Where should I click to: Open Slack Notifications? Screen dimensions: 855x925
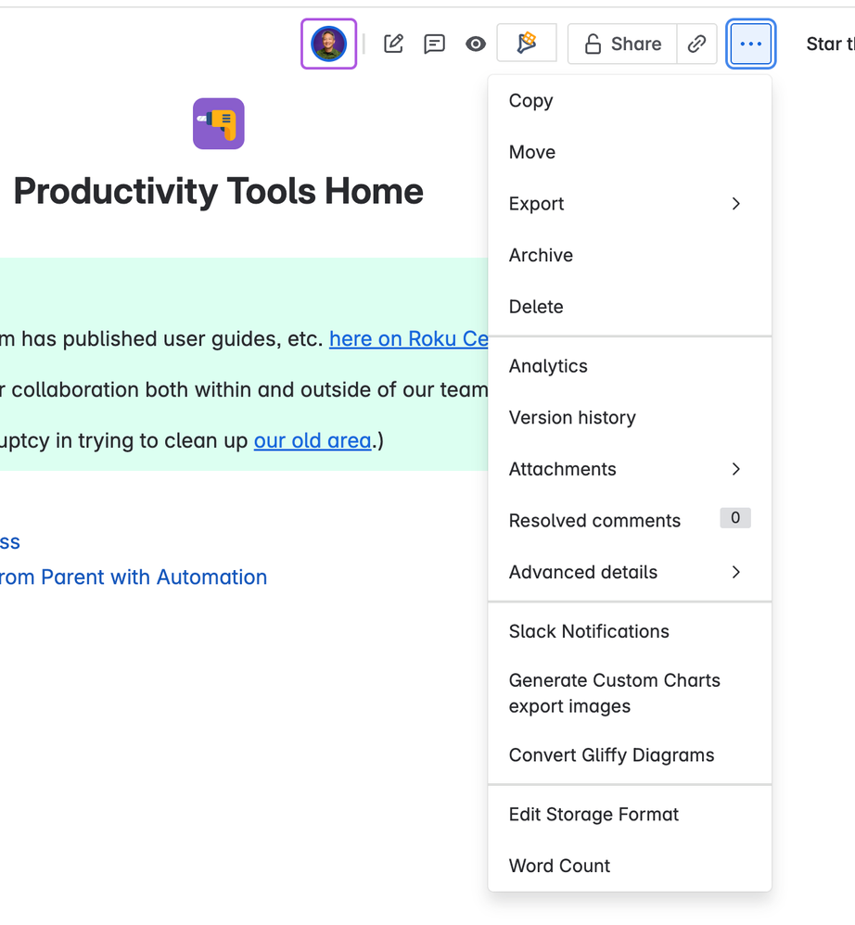coord(630,631)
